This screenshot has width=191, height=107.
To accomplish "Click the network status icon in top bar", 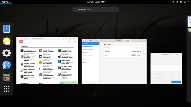I will pyautogui.click(x=173, y=2).
